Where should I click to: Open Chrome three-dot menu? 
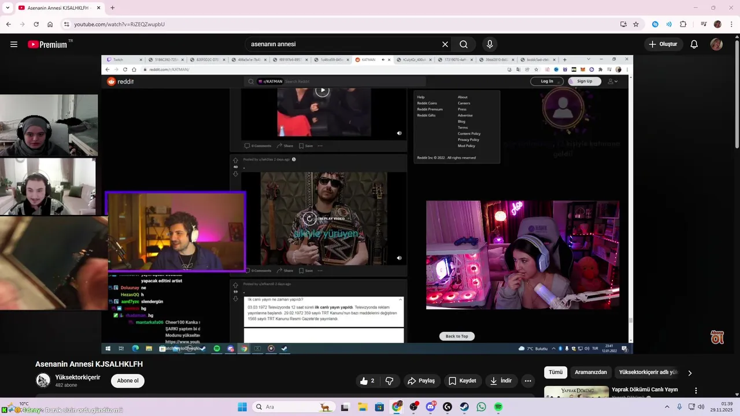click(731, 24)
